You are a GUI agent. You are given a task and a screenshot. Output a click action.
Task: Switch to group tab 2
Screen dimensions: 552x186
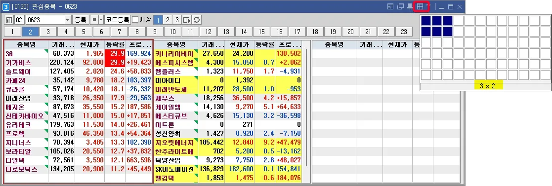click(x=30, y=32)
